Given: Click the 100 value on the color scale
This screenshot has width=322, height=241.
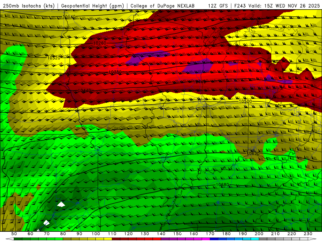Looking at the screenshot, I should pyautogui.click(x=96, y=234).
